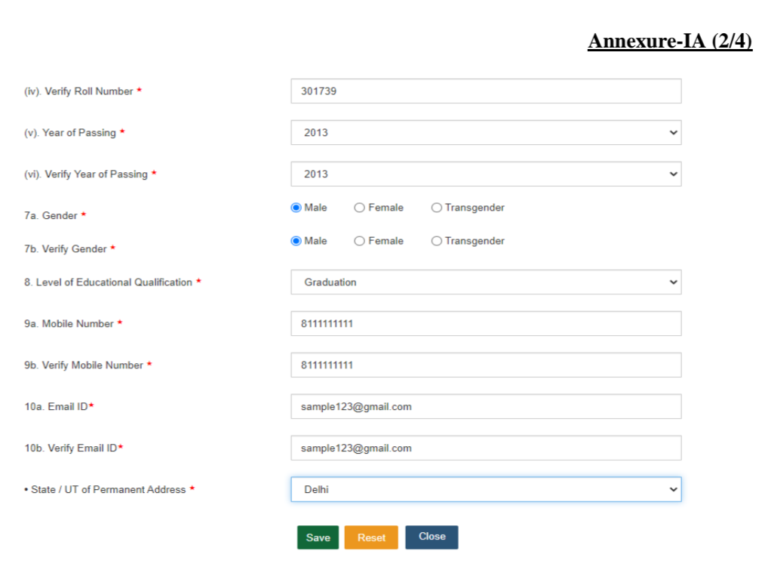The image size is (762, 576).
Task: Click the green Save button
Action: (x=318, y=537)
